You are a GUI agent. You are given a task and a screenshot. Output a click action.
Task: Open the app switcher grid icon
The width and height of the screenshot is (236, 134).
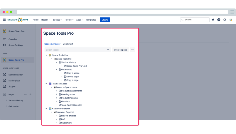tap(4, 20)
